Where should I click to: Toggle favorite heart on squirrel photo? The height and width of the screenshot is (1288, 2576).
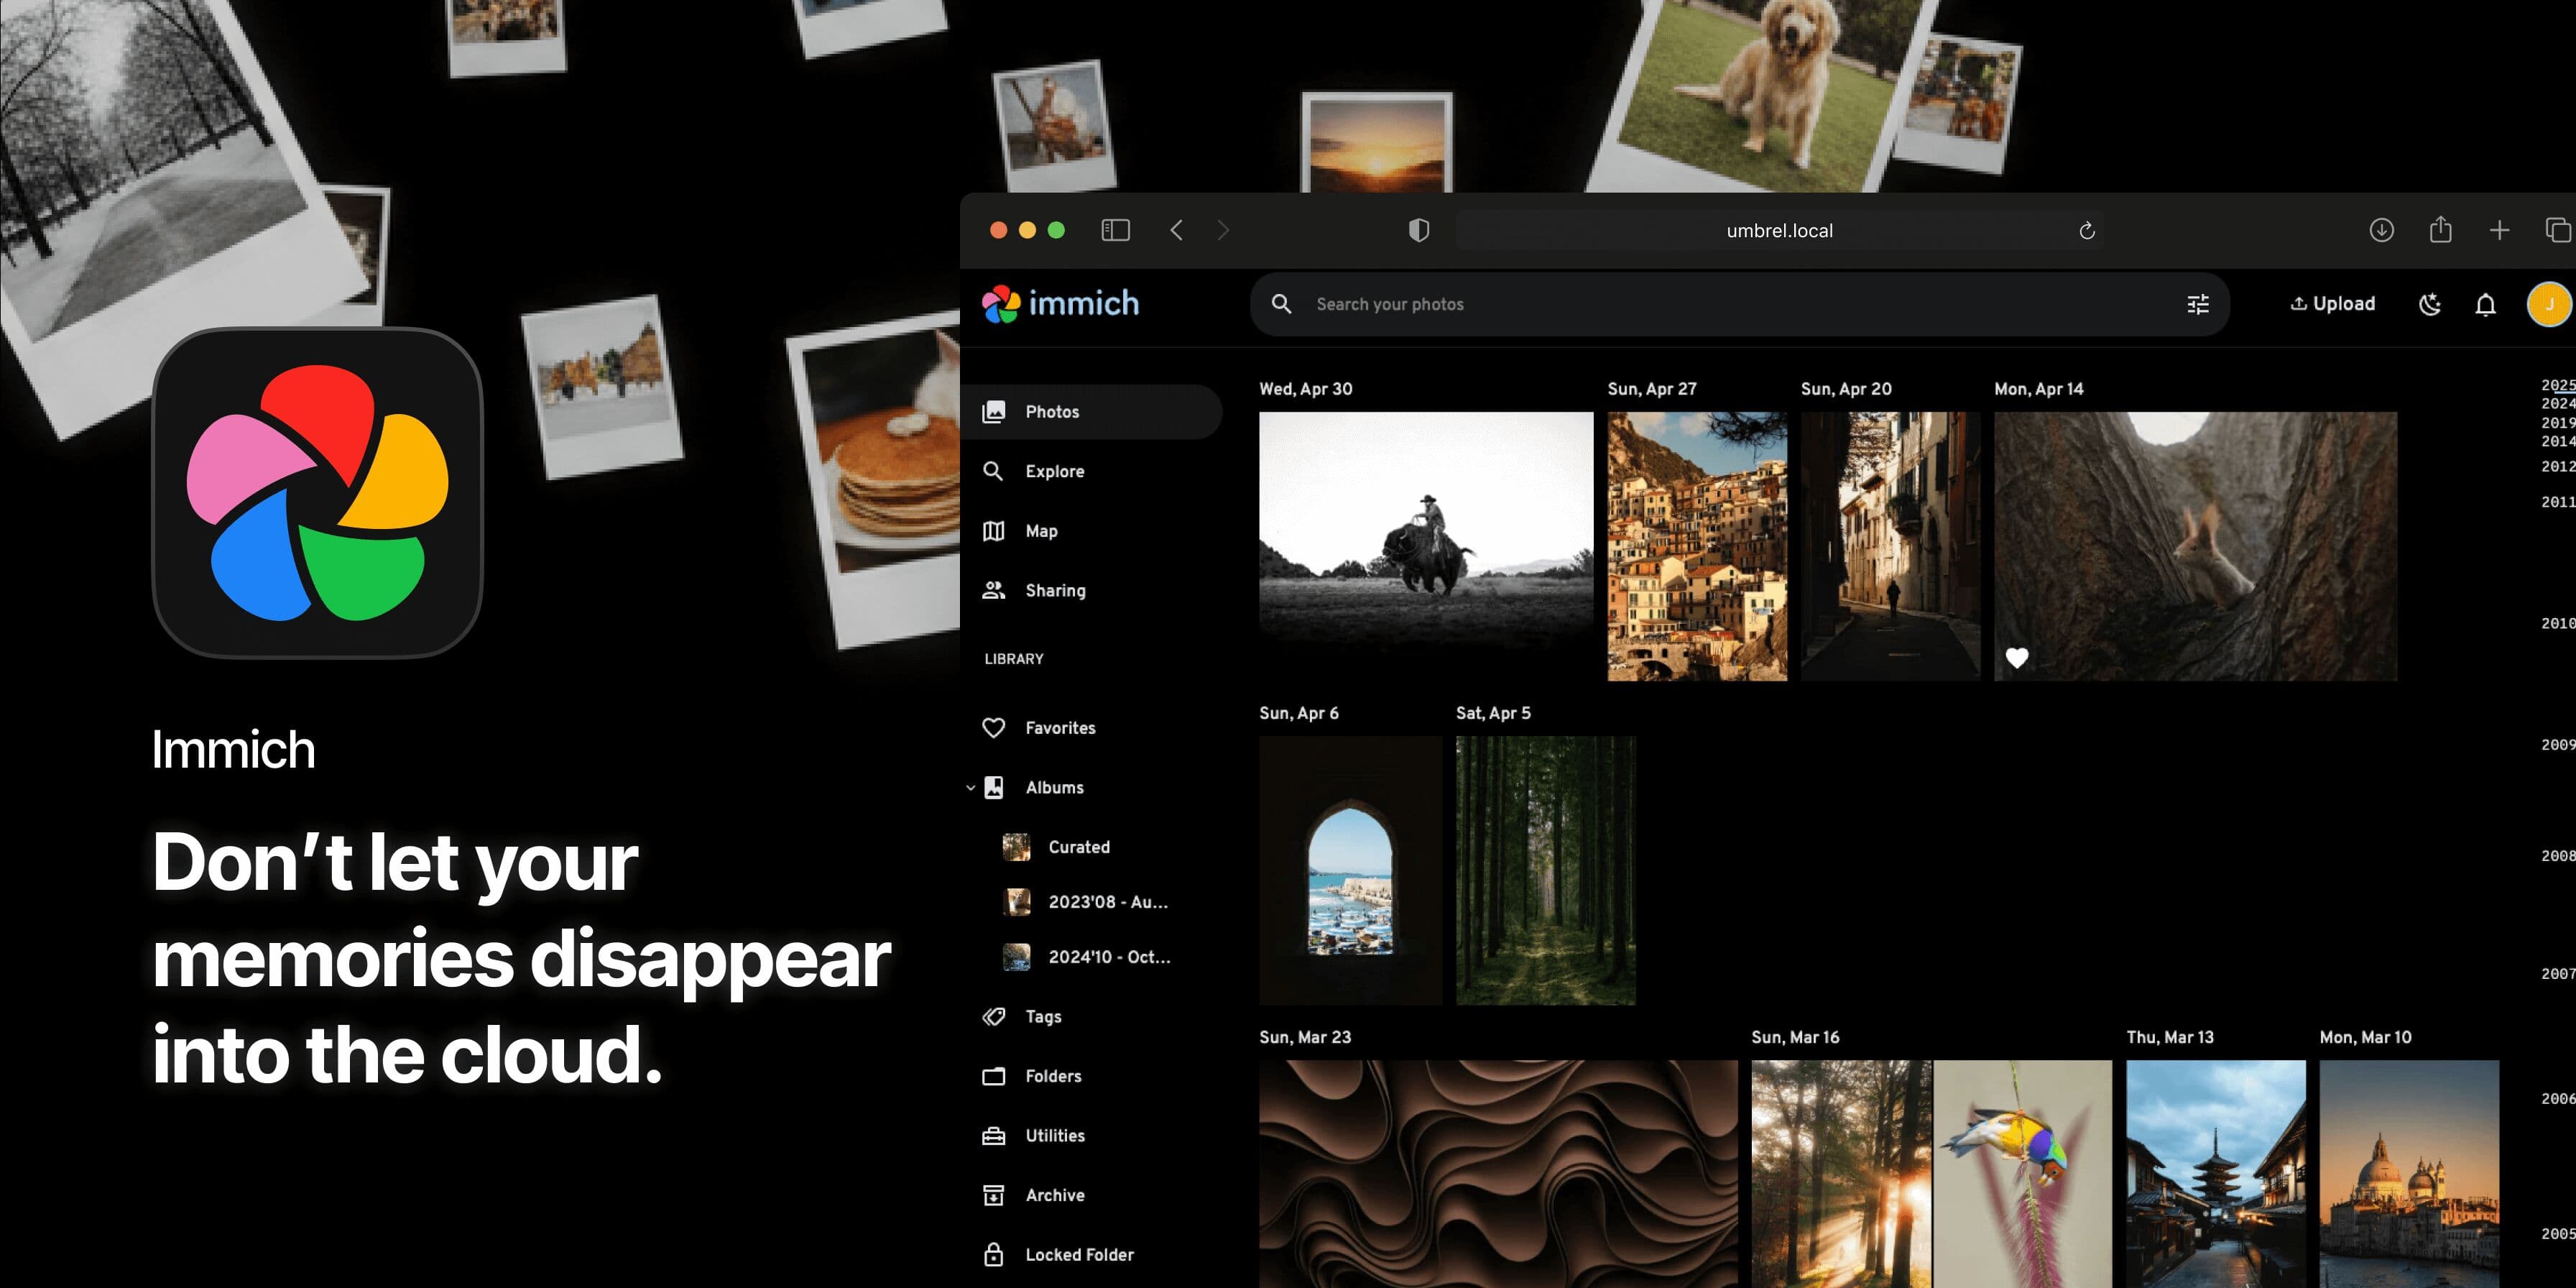tap(2017, 657)
